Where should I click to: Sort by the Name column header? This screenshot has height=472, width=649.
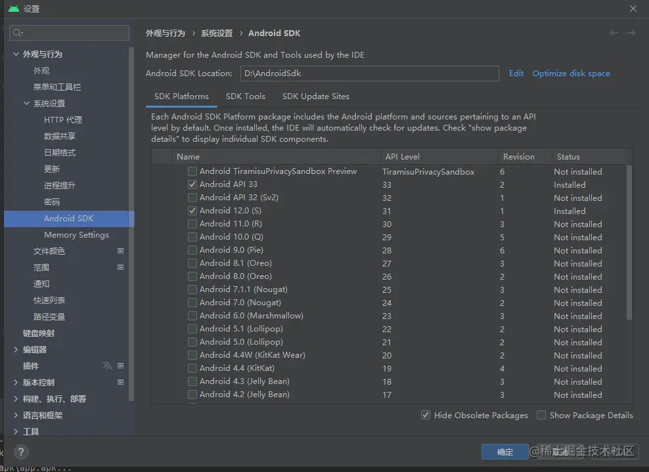pos(276,157)
